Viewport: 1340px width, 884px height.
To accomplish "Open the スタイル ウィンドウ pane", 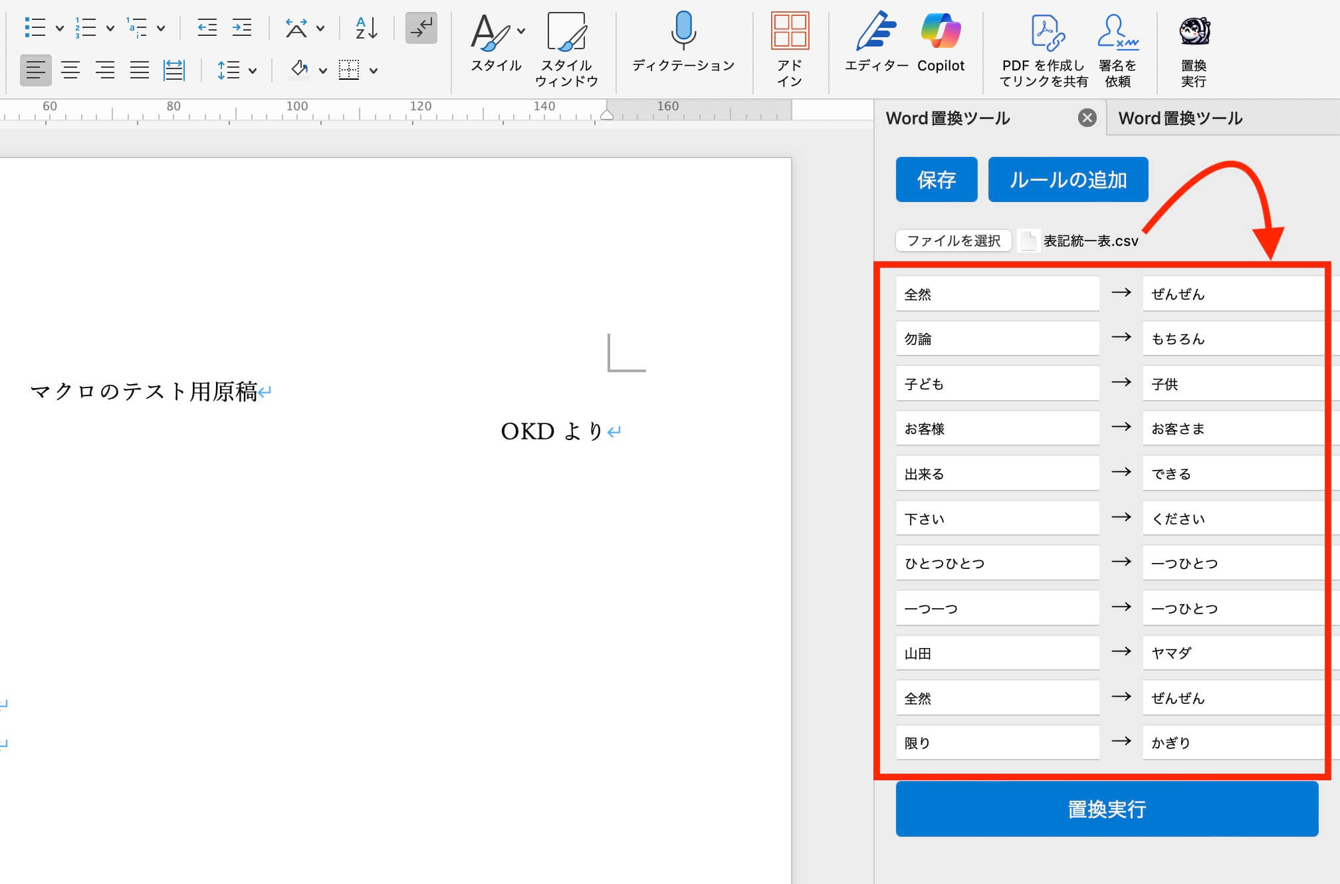I will click(x=566, y=49).
